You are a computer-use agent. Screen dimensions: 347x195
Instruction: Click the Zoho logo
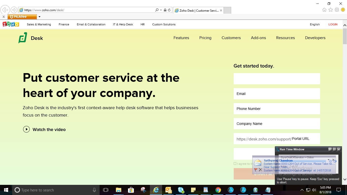pyautogui.click(x=11, y=24)
